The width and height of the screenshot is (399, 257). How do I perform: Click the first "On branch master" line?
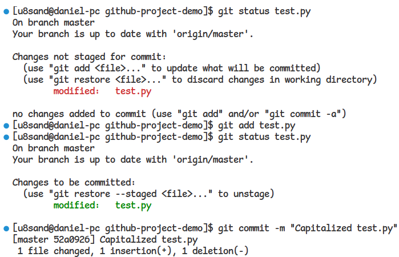click(53, 23)
